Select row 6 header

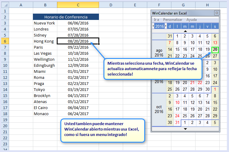click(x=5, y=41)
